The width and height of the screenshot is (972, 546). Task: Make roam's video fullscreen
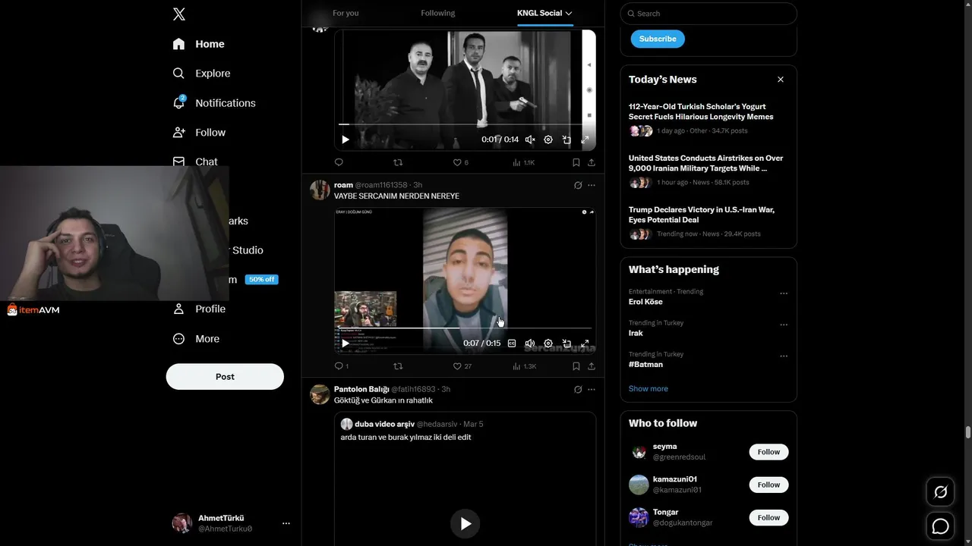(585, 344)
